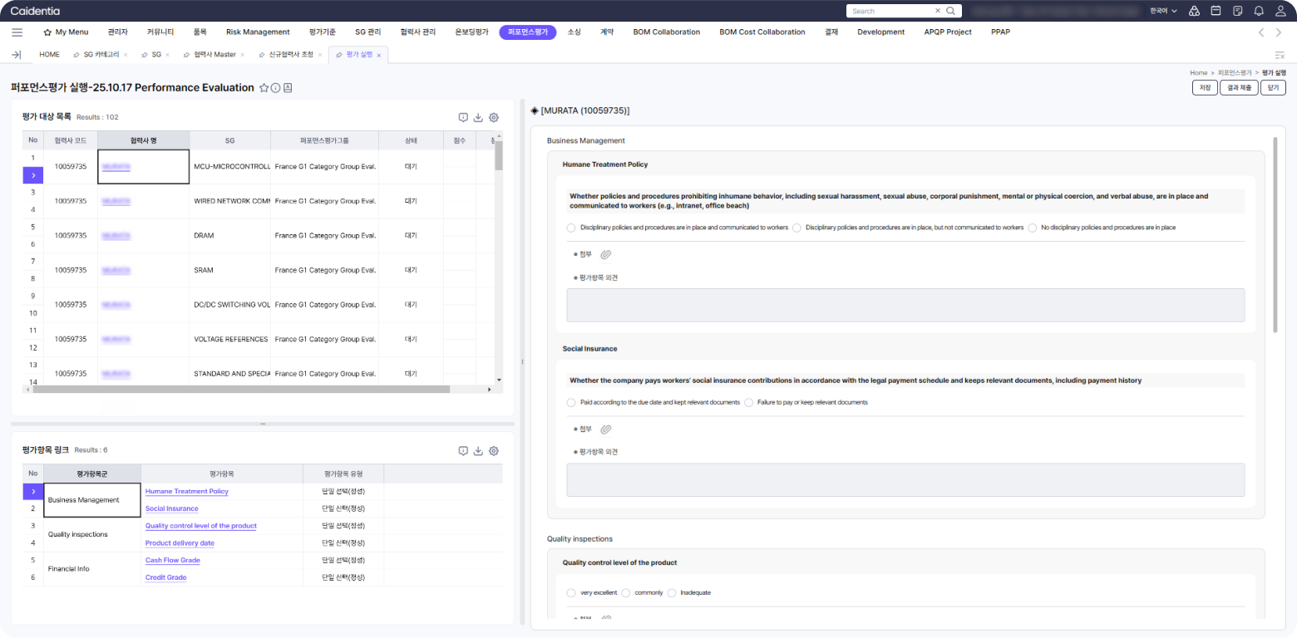Open the hamburger main menu
This screenshot has width=1297, height=638.
[x=17, y=32]
